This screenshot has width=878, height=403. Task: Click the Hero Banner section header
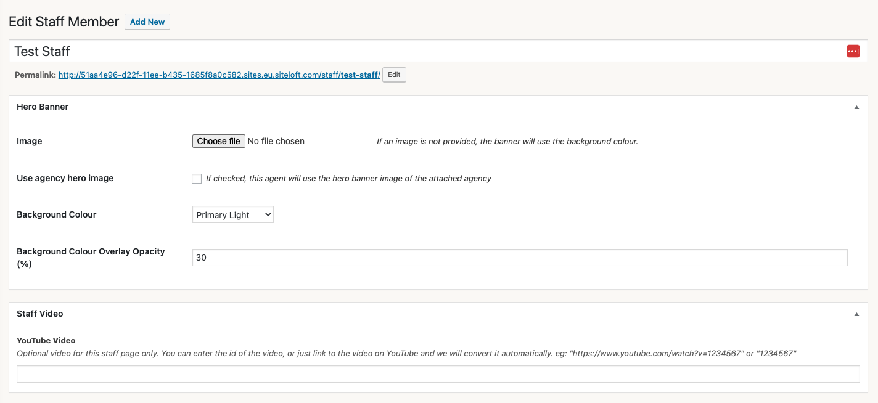tap(43, 107)
